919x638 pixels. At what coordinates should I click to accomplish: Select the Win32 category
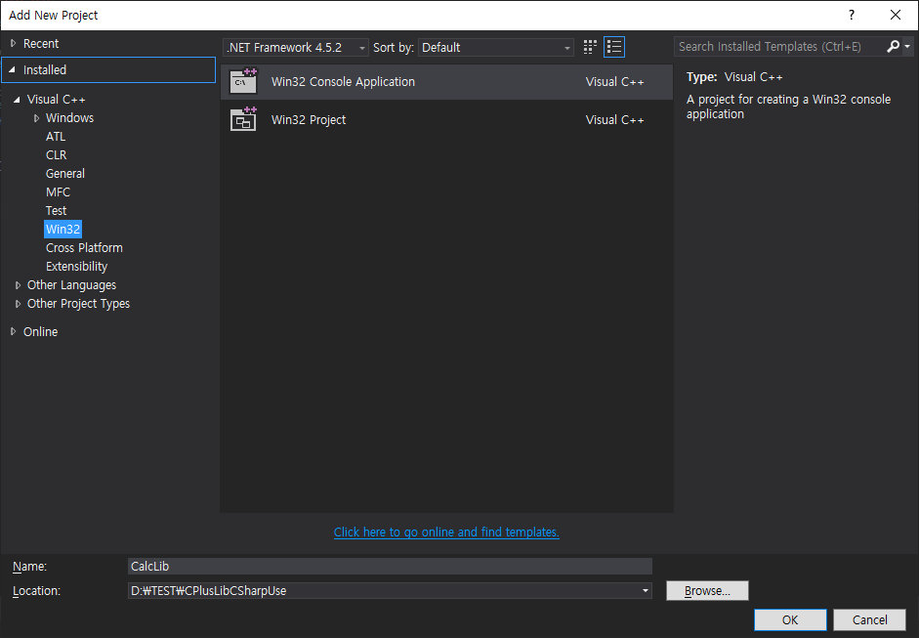tap(63, 230)
